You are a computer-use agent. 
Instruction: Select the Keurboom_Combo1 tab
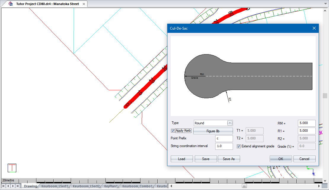[137, 186]
